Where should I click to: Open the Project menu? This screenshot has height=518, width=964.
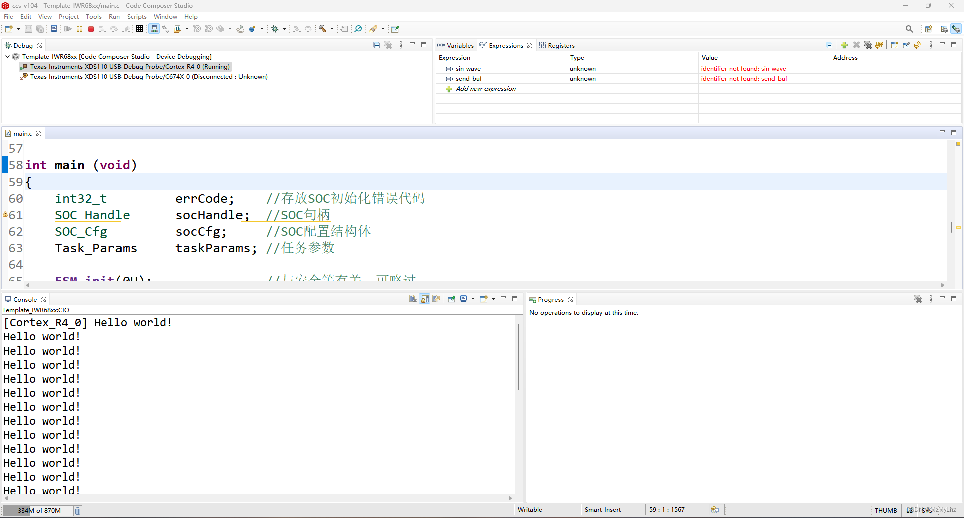(x=69, y=17)
